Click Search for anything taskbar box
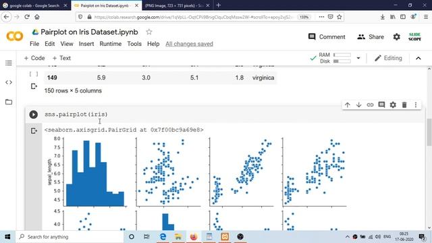 (70, 237)
